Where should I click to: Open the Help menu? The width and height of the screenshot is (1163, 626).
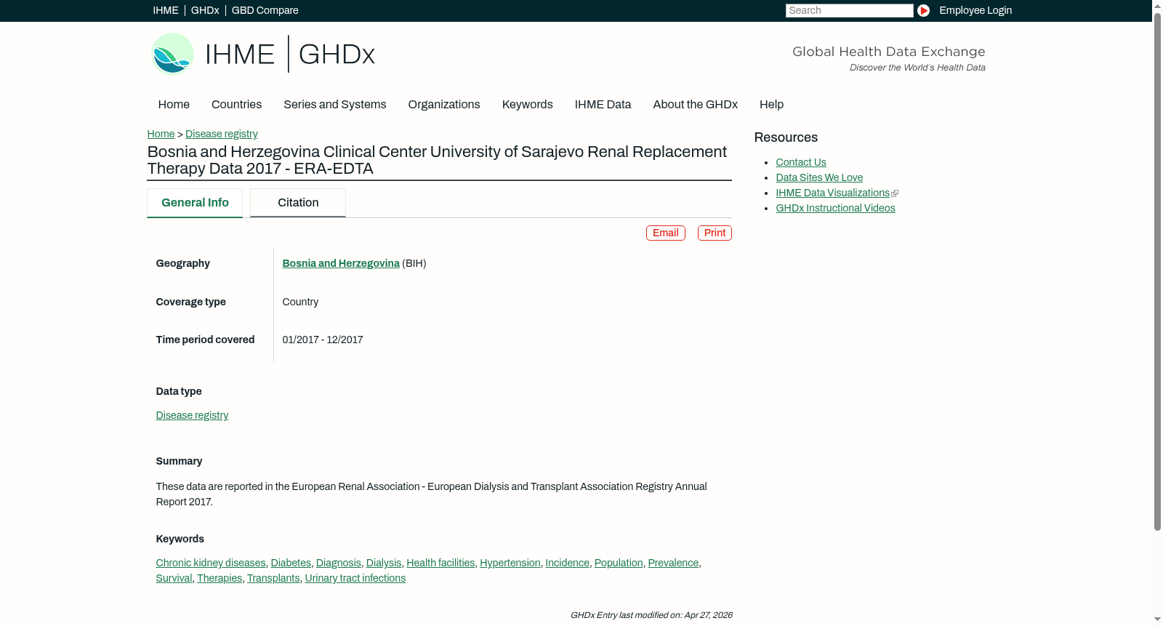click(772, 105)
